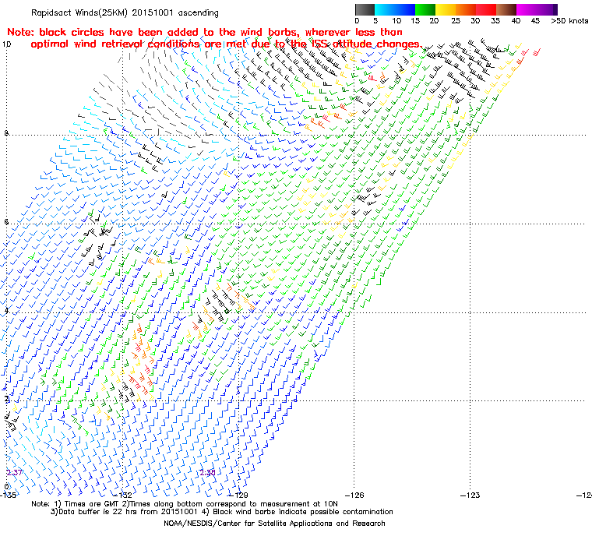Click the plot title 'Rapidsact Winds(25KM) 20151001 ascending'
Screen dimensions: 592x536
pyautogui.click(x=125, y=12)
